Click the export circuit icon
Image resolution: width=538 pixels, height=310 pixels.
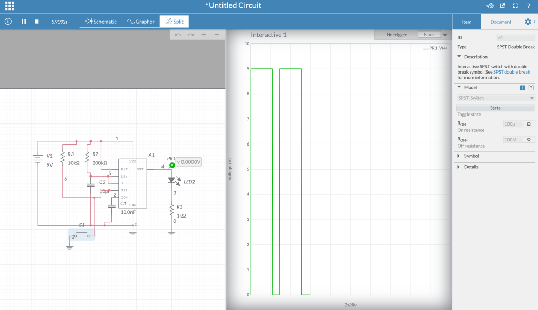[502, 6]
